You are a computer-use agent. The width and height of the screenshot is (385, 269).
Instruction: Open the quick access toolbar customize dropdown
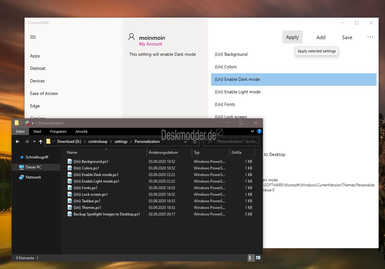33,123
